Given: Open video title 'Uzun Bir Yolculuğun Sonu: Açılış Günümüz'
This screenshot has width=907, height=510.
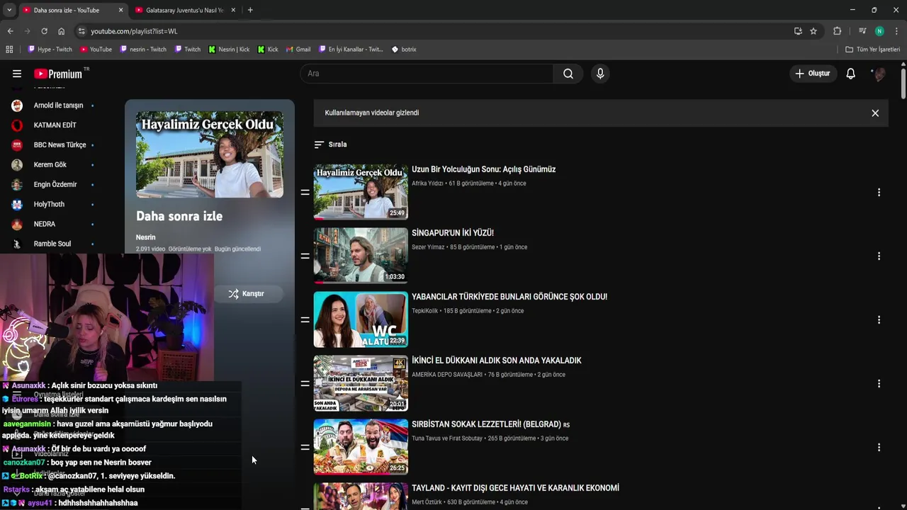Looking at the screenshot, I should point(484,169).
